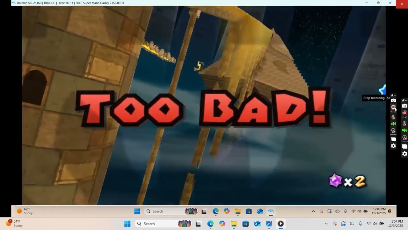Toggle the green speaker on the 01:47 recorder
This screenshot has height=230, width=408.
(404, 130)
